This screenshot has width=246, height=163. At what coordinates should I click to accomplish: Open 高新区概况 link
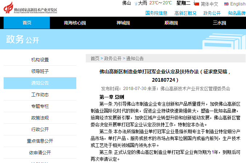[x=185, y=13]
